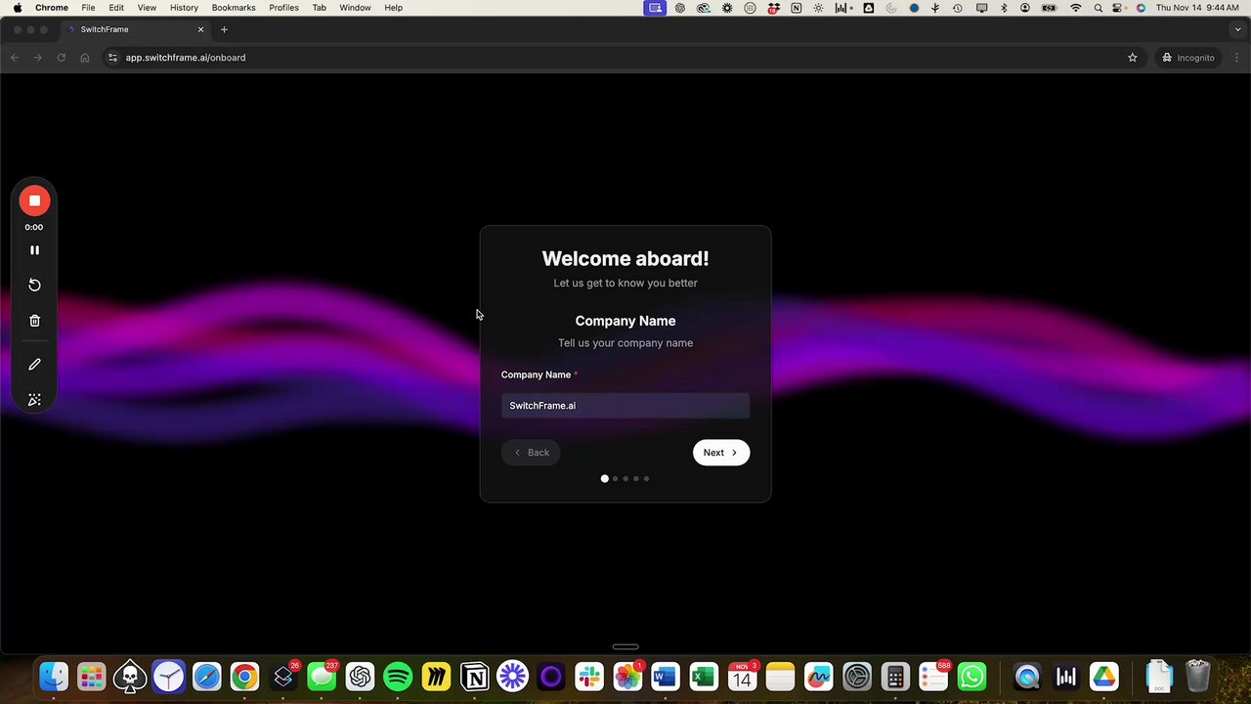The width and height of the screenshot is (1251, 704).
Task: Focus the Company Name input field
Action: point(625,406)
